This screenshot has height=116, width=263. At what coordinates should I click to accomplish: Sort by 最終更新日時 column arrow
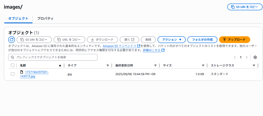pos(155,65)
